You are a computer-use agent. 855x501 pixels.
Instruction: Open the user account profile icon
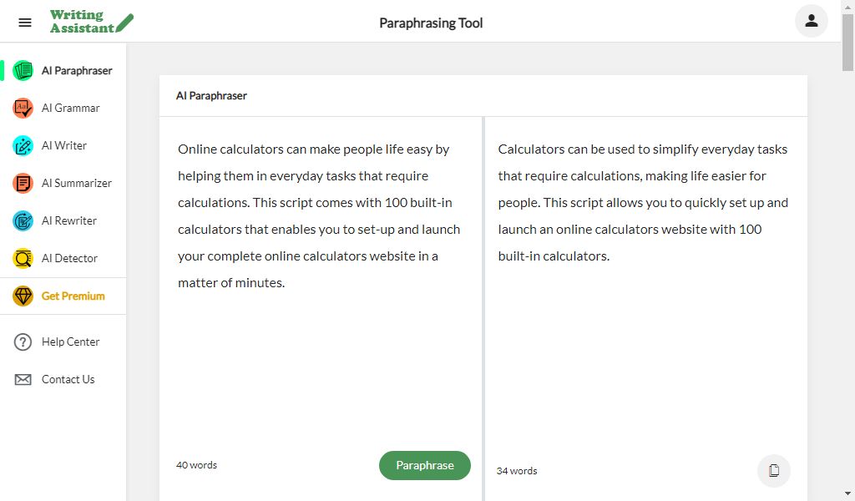(811, 22)
